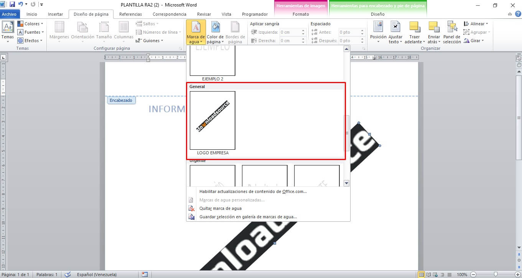Screen dimensions: 522x278
Task: Click the 100% zoom level
Action: click(x=462, y=275)
